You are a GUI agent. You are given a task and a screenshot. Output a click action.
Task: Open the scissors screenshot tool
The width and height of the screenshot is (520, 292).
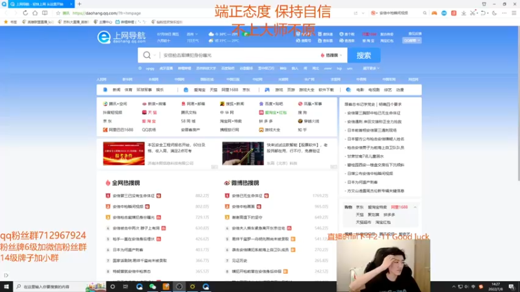tap(473, 13)
